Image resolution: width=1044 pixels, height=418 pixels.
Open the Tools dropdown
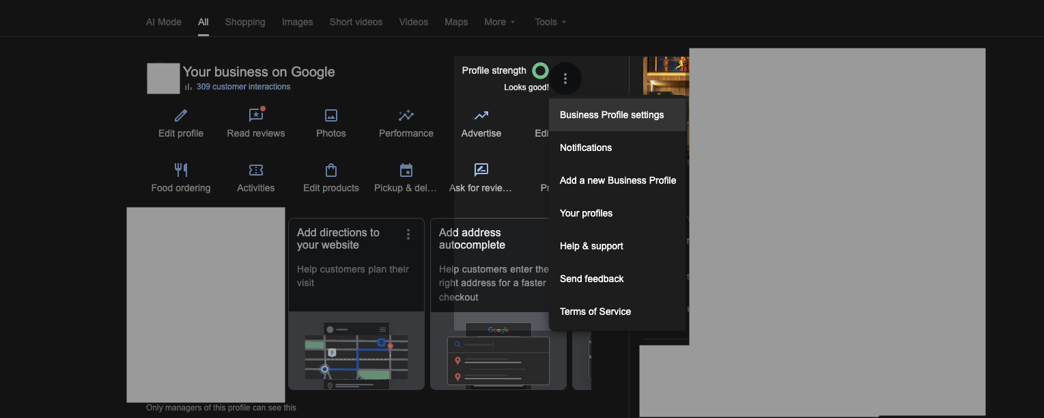[x=550, y=21]
